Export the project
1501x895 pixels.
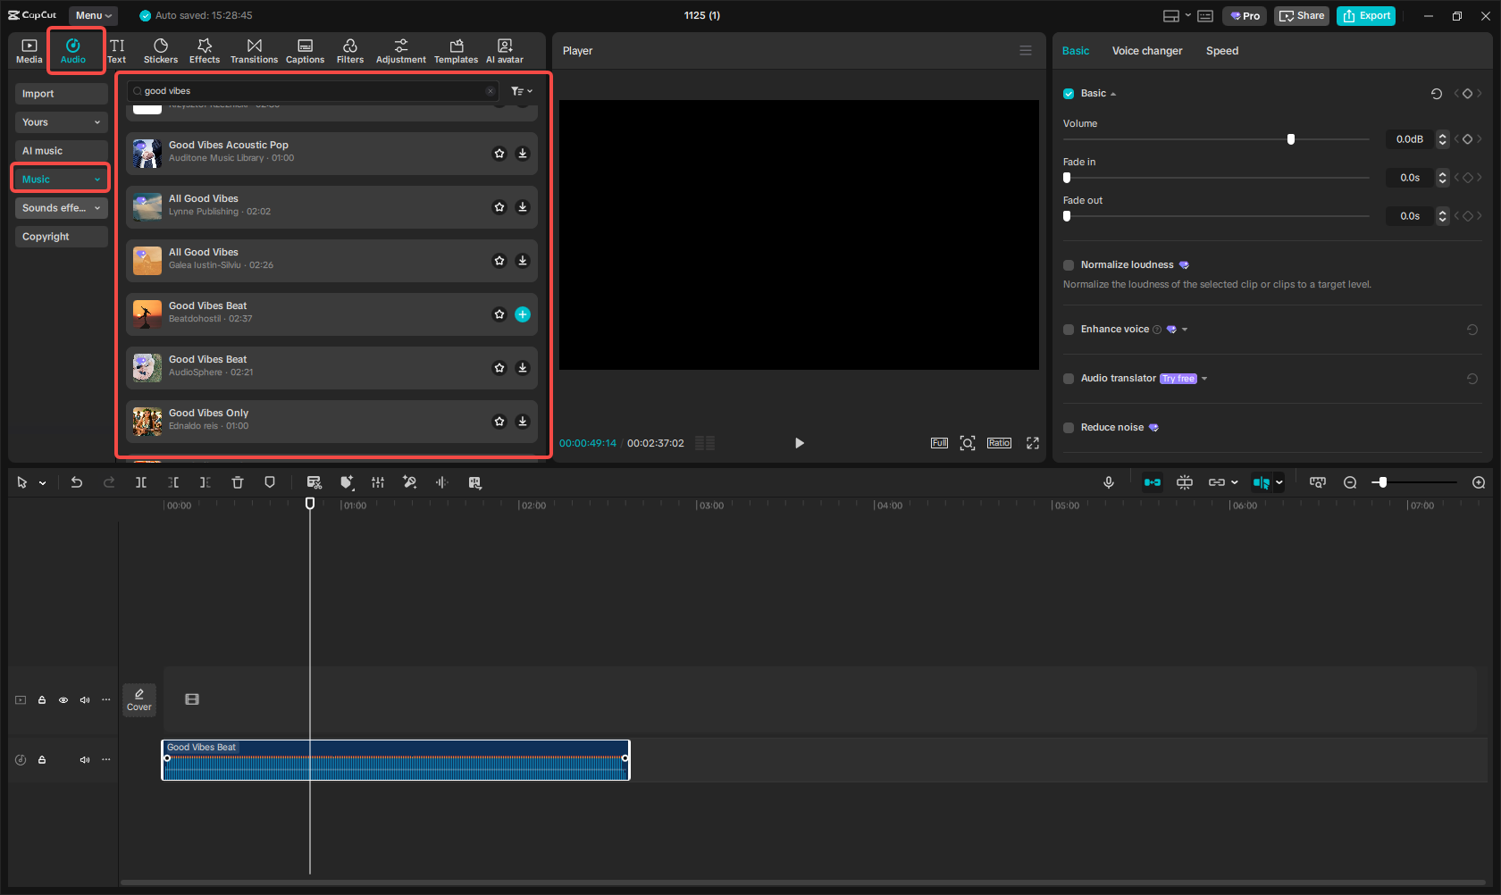pyautogui.click(x=1366, y=15)
